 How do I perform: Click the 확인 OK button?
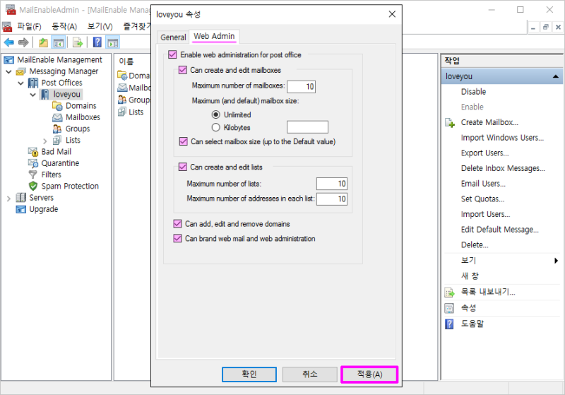249,375
